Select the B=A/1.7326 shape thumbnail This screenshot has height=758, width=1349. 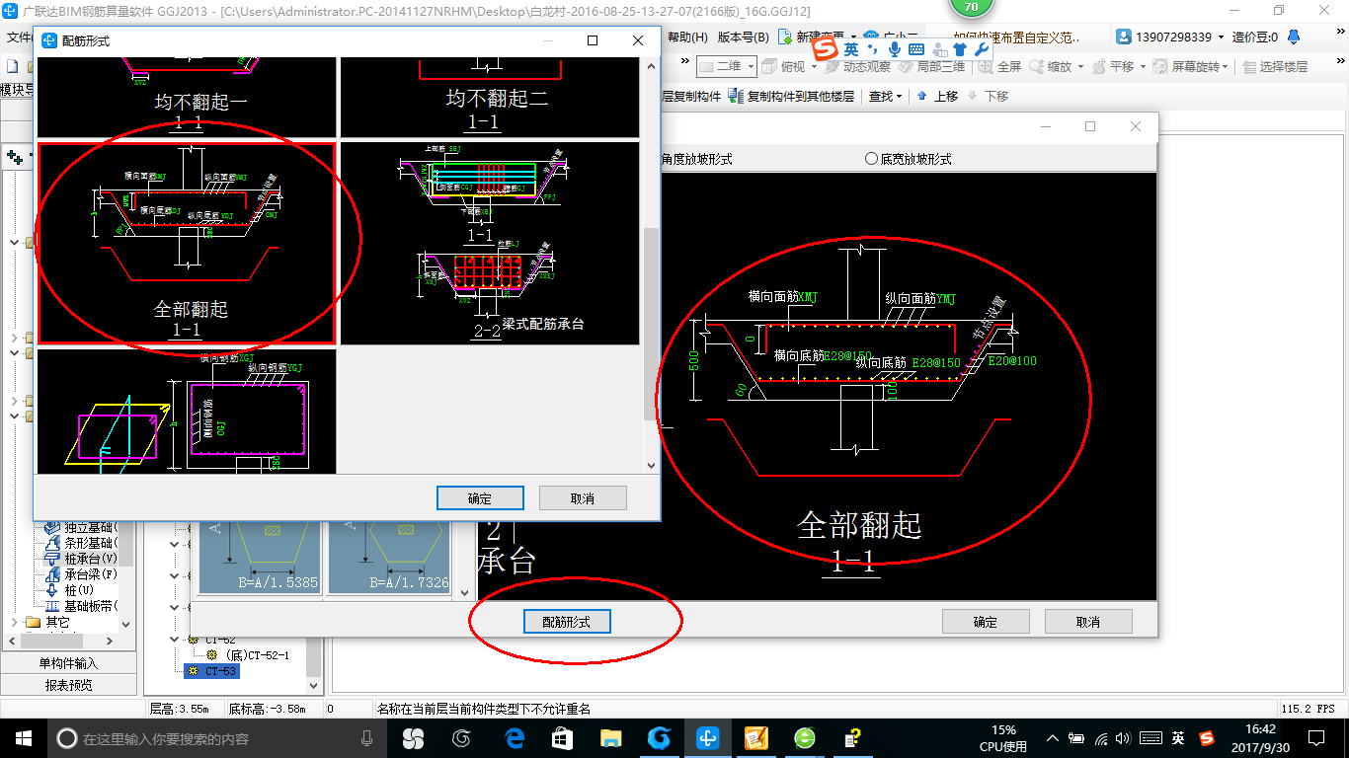tap(389, 558)
